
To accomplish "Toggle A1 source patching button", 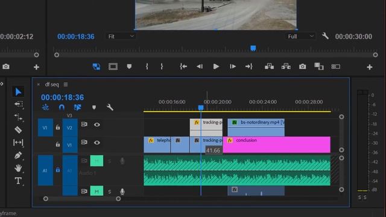I will click(45, 170).
